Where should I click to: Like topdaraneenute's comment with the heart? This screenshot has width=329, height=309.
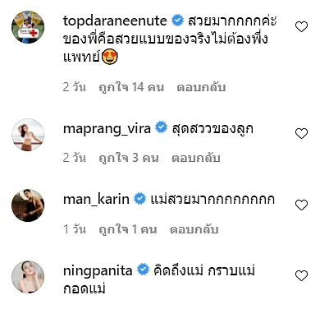point(302,27)
